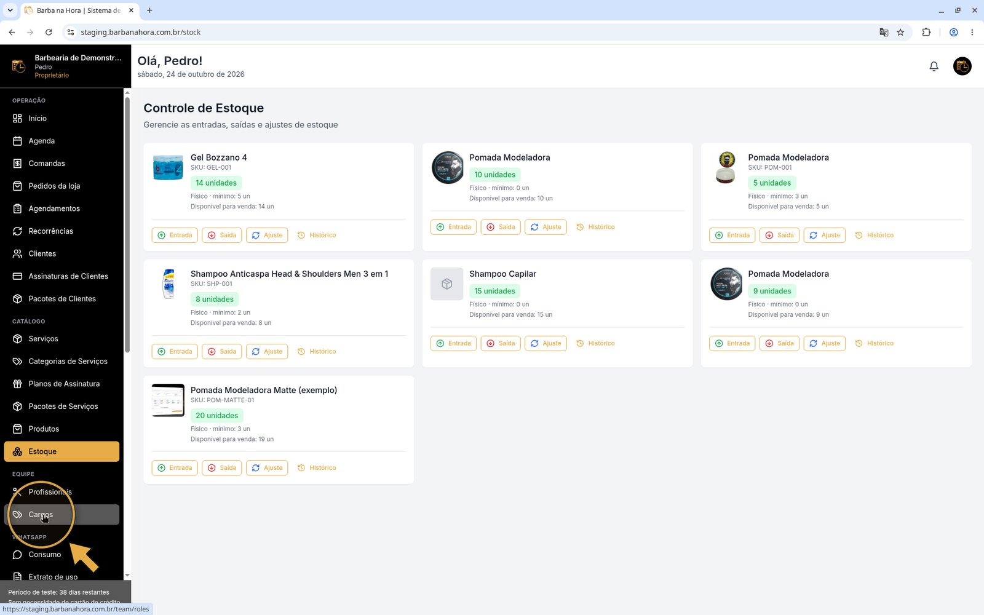This screenshot has height=615, width=984.
Task: Click Entrada for Pomada Modeladora Matte (exemplo)
Action: tap(175, 468)
